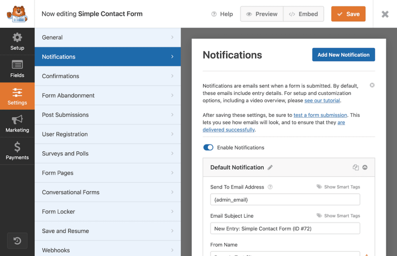Open the General settings tab
Viewport: 397px width, 256px height.
coord(108,37)
